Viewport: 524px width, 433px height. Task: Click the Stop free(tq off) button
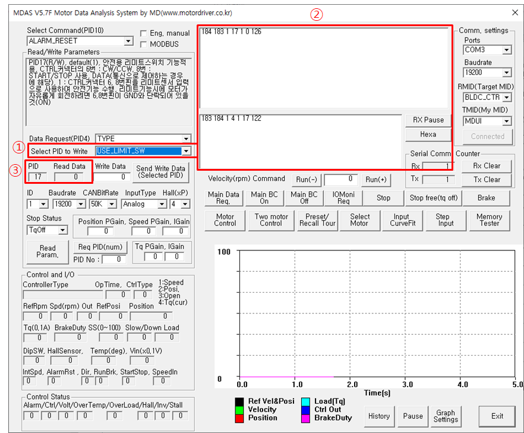434,198
